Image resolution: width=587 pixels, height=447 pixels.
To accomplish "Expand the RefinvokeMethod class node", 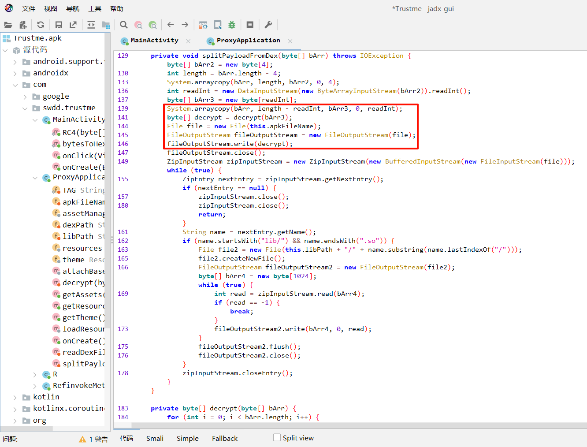I will coord(35,386).
